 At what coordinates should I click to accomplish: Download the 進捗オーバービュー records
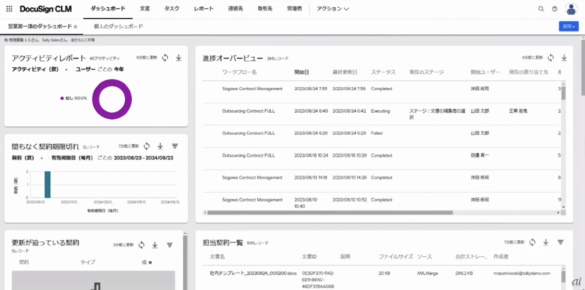[564, 58]
